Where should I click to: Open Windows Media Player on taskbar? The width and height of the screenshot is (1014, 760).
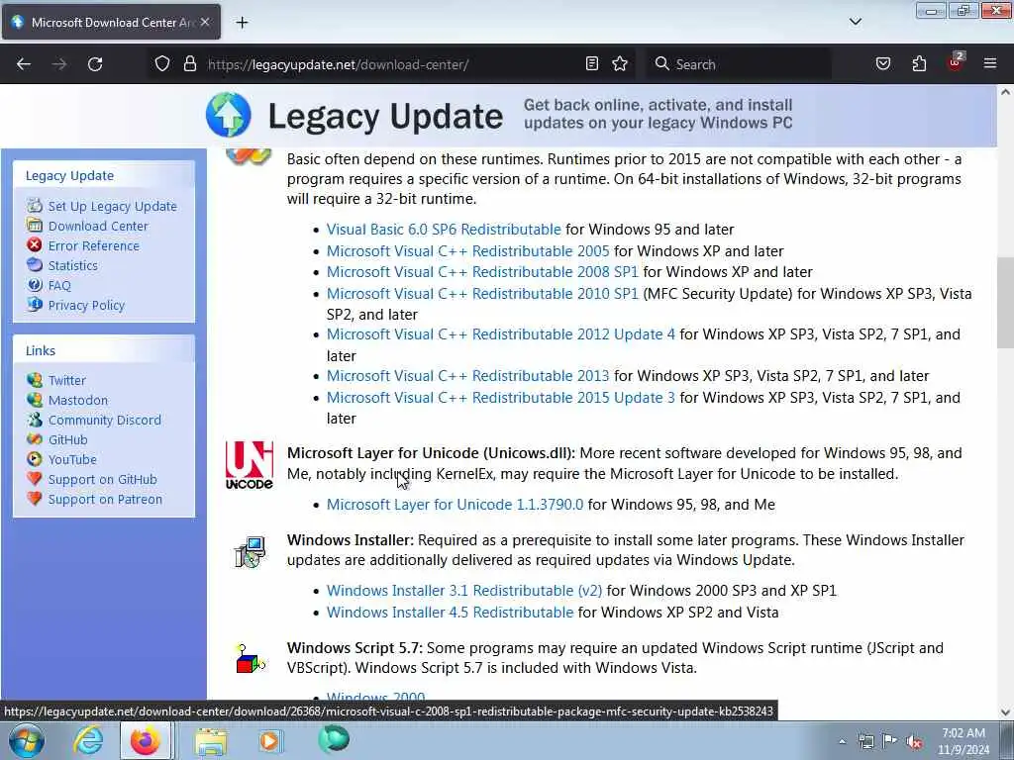(270, 740)
